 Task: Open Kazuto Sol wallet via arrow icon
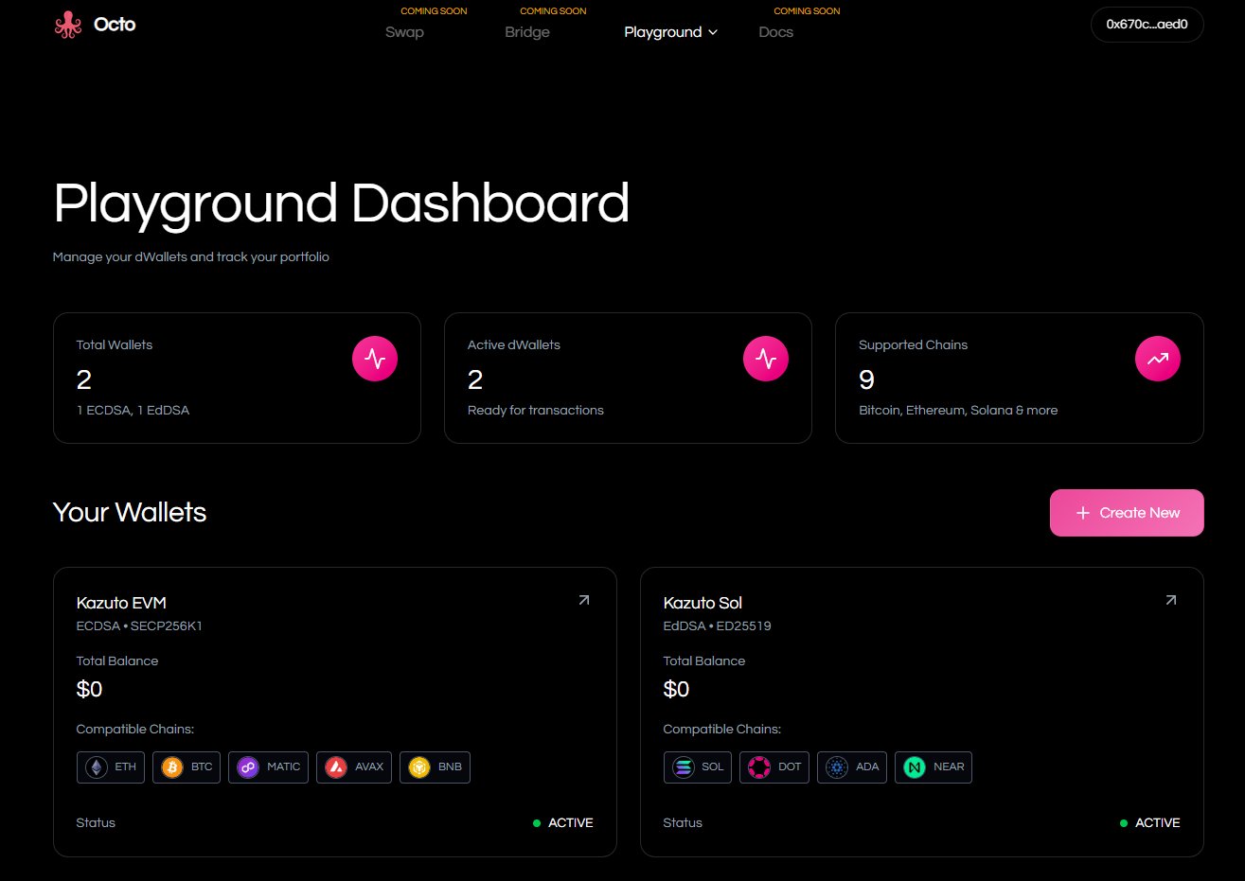click(x=1171, y=600)
